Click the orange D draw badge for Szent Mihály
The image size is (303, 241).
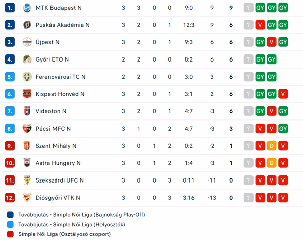272,146
